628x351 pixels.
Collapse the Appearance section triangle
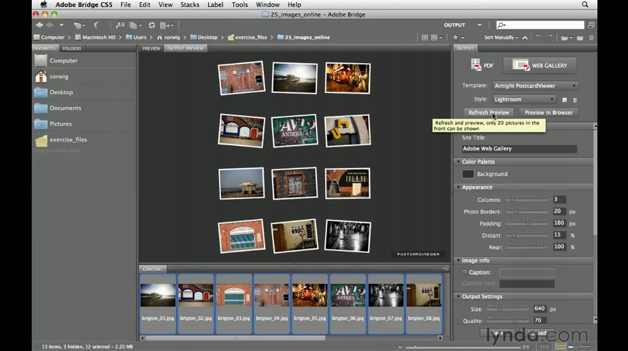click(458, 187)
